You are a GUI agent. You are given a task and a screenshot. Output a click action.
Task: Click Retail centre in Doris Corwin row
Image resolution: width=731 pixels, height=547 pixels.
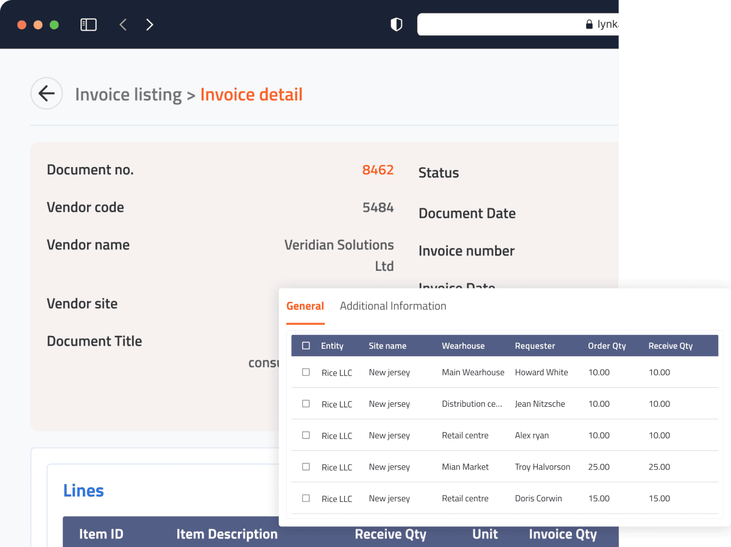(465, 498)
